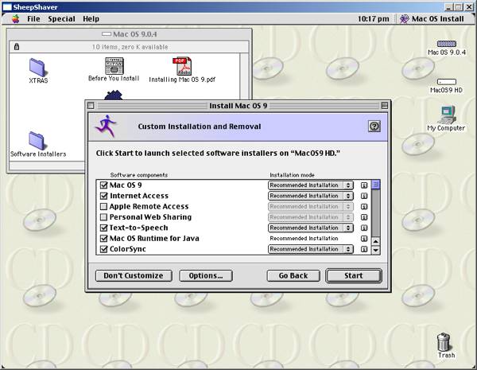This screenshot has height=370, width=477.
Task: Open the XTRAS folder icon
Action: [37, 67]
